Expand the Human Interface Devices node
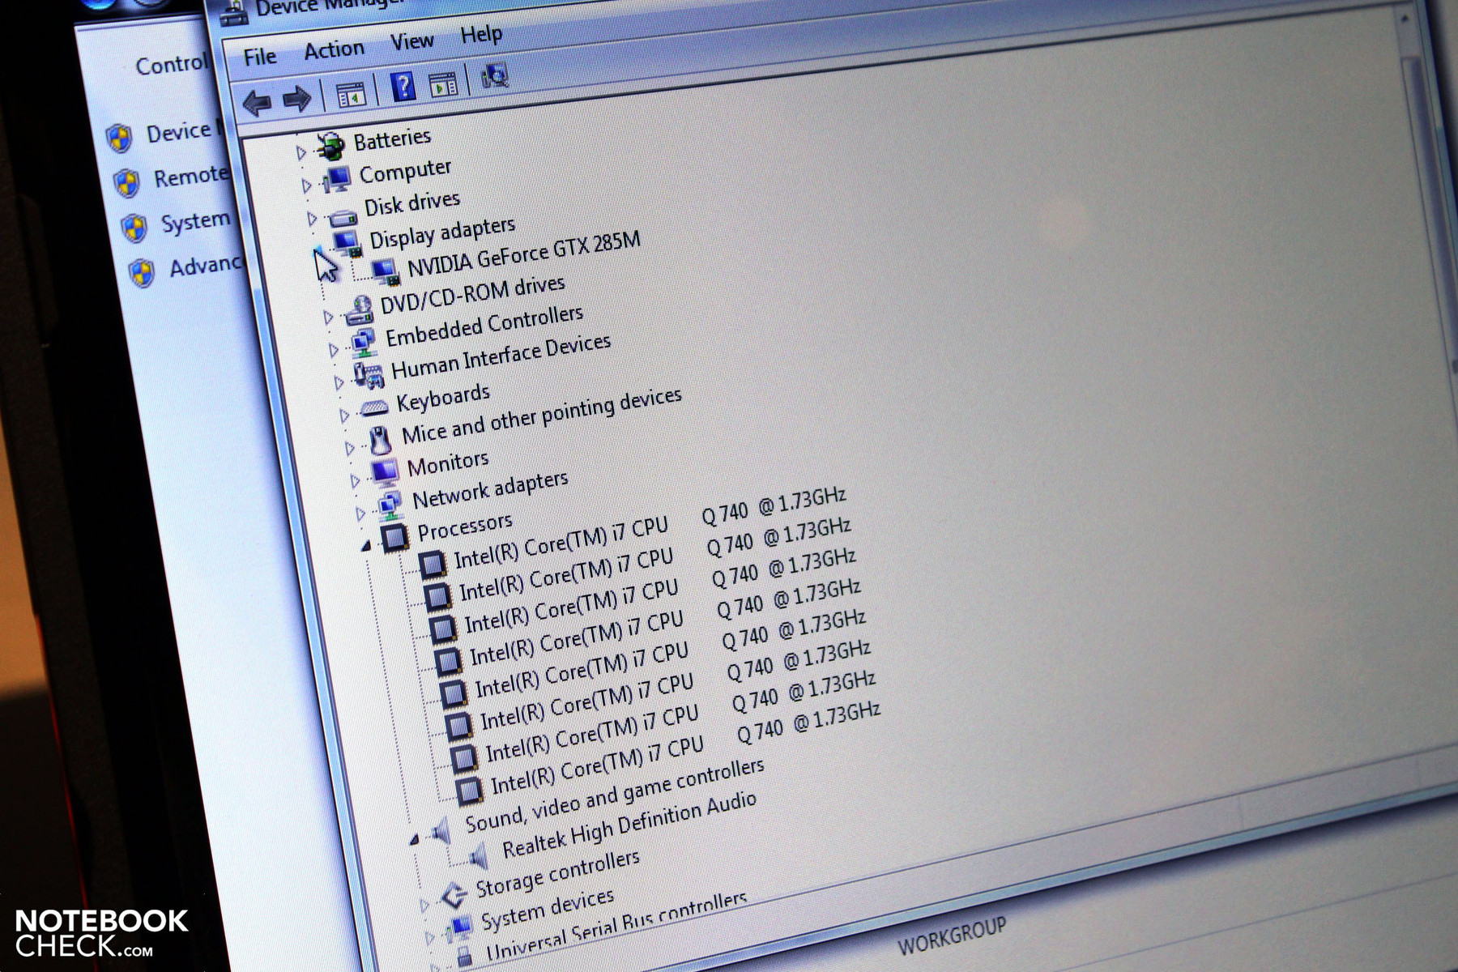Screen dimensions: 1458x972 340,382
